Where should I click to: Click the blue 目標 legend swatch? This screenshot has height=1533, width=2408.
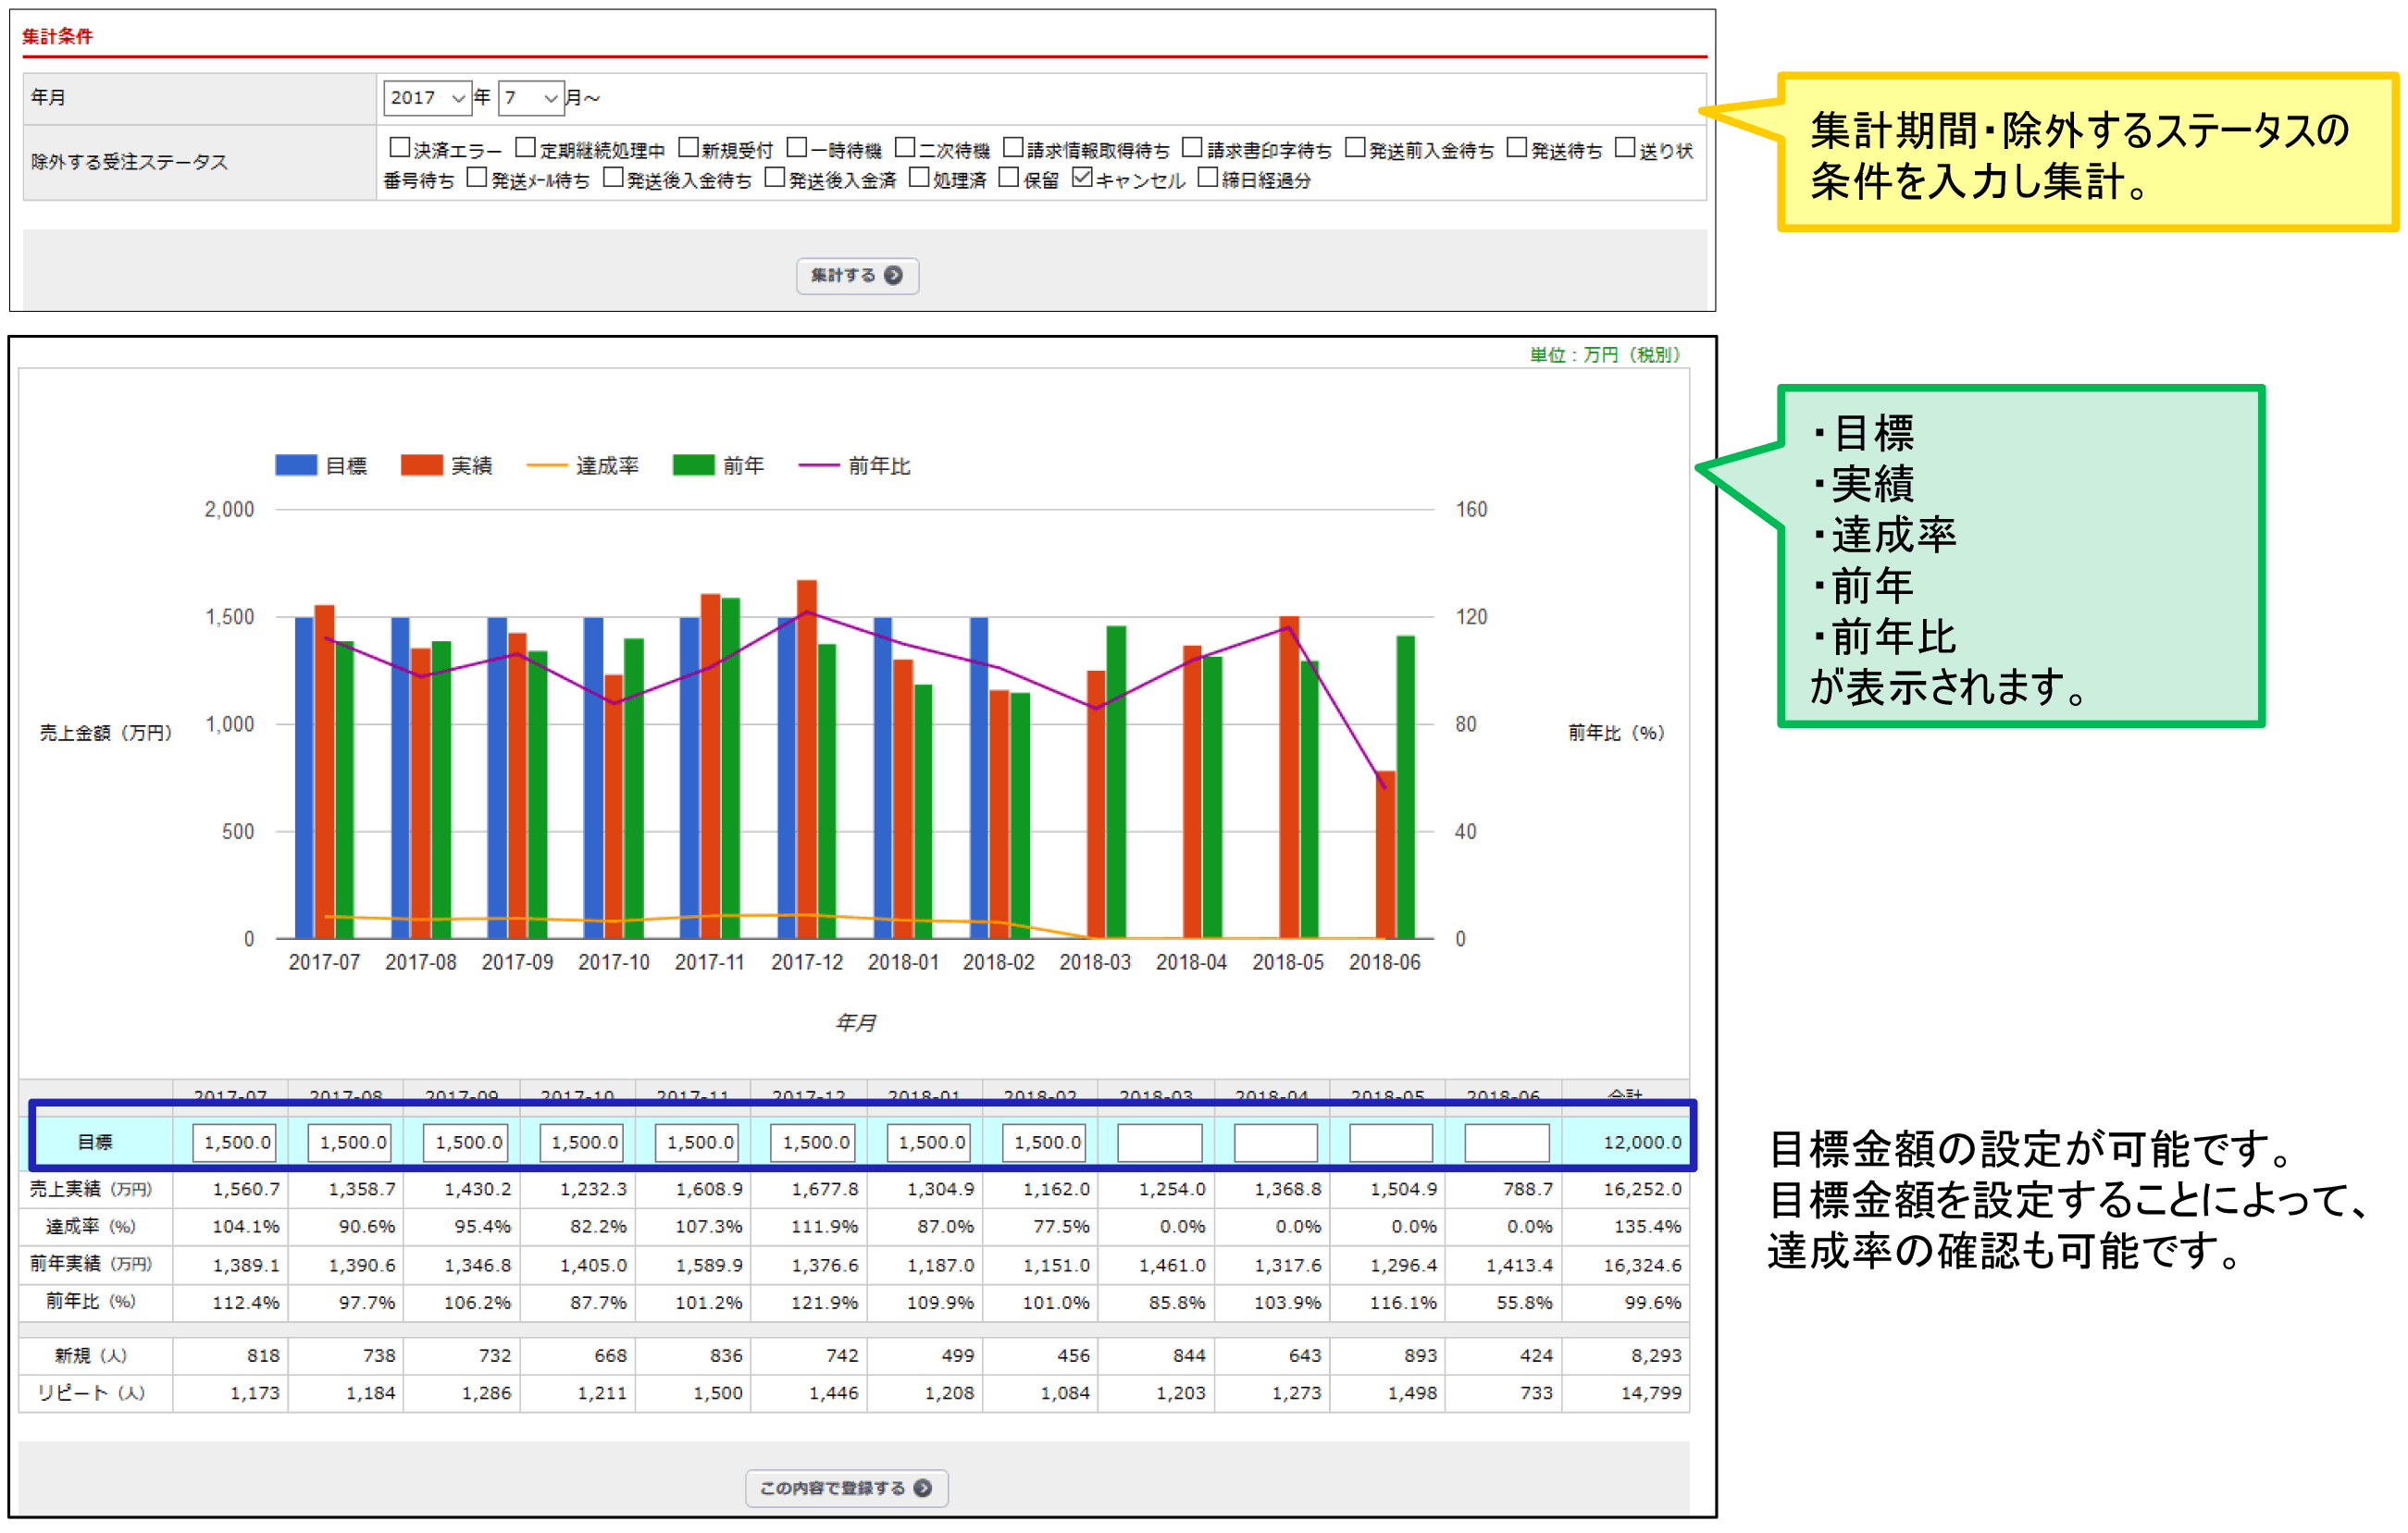pyautogui.click(x=296, y=465)
